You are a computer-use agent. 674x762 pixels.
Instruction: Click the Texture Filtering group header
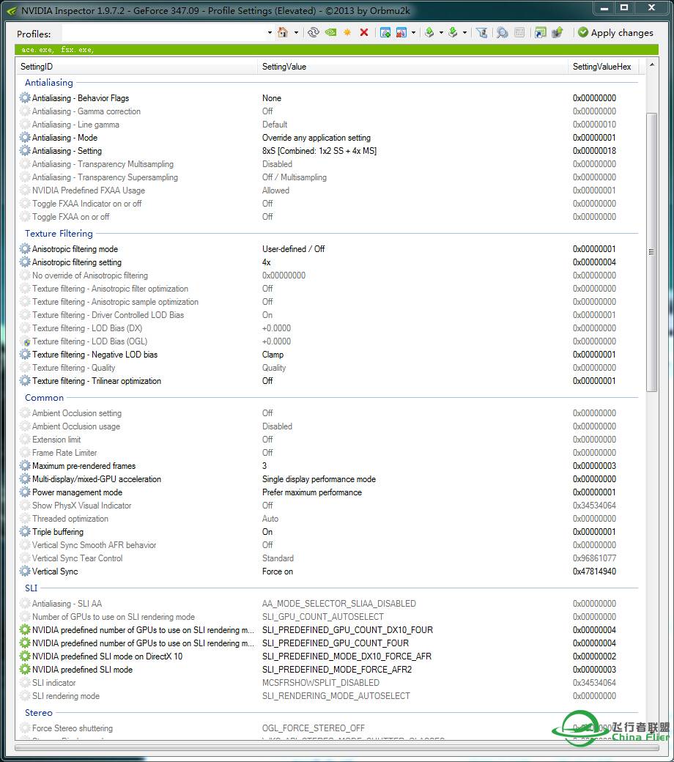click(x=59, y=233)
